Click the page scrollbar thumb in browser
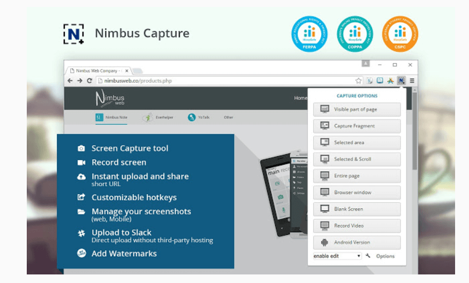This screenshot has width=469, height=283. click(414, 132)
